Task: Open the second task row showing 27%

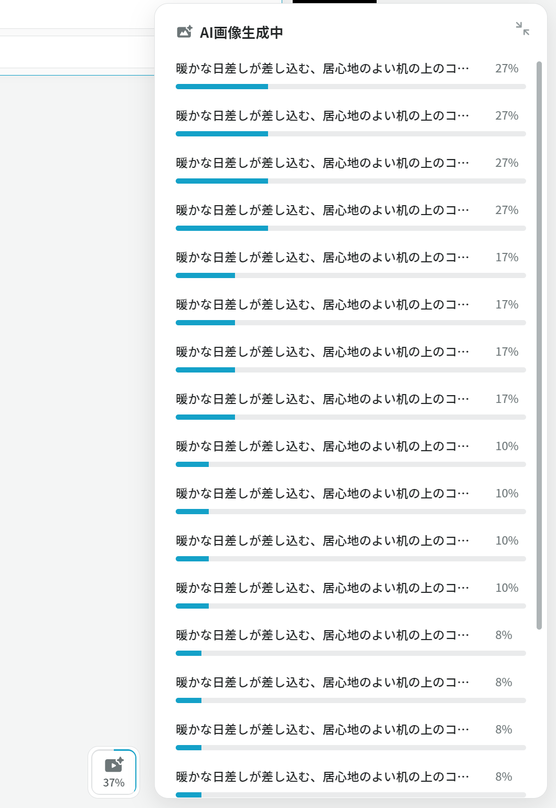Action: tap(350, 123)
